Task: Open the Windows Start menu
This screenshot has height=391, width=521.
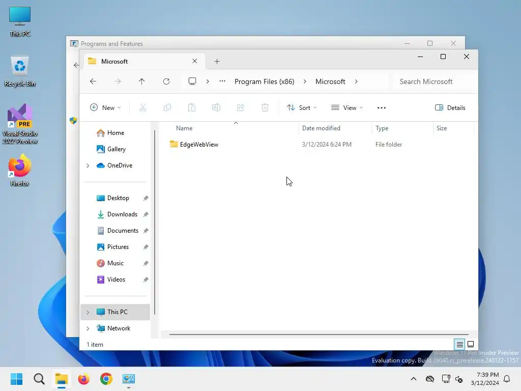Action: tap(16, 379)
